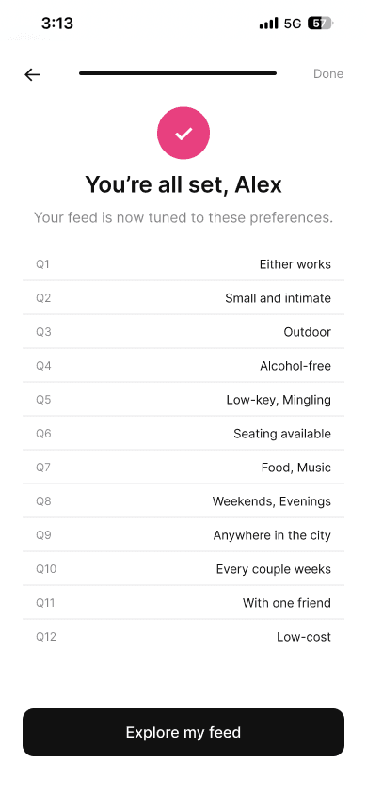The height and width of the screenshot is (794, 367).
Task: Tap Done in the top corner
Action: (x=328, y=74)
